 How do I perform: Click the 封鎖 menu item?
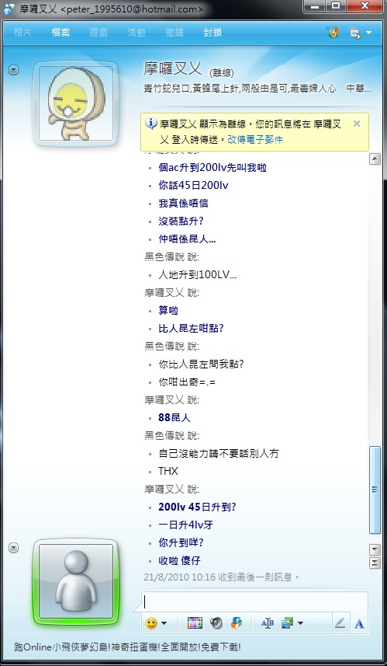213,33
